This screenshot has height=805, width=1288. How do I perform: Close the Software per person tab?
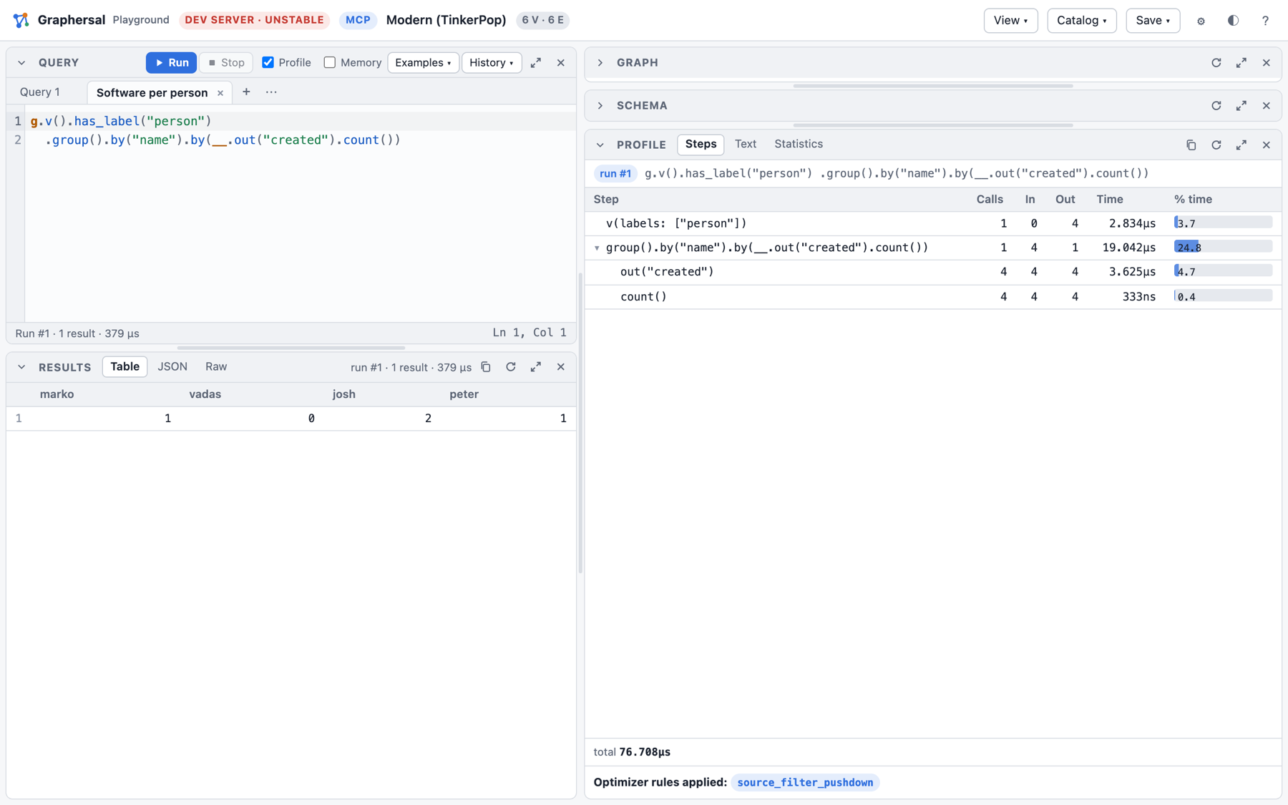pyautogui.click(x=220, y=93)
